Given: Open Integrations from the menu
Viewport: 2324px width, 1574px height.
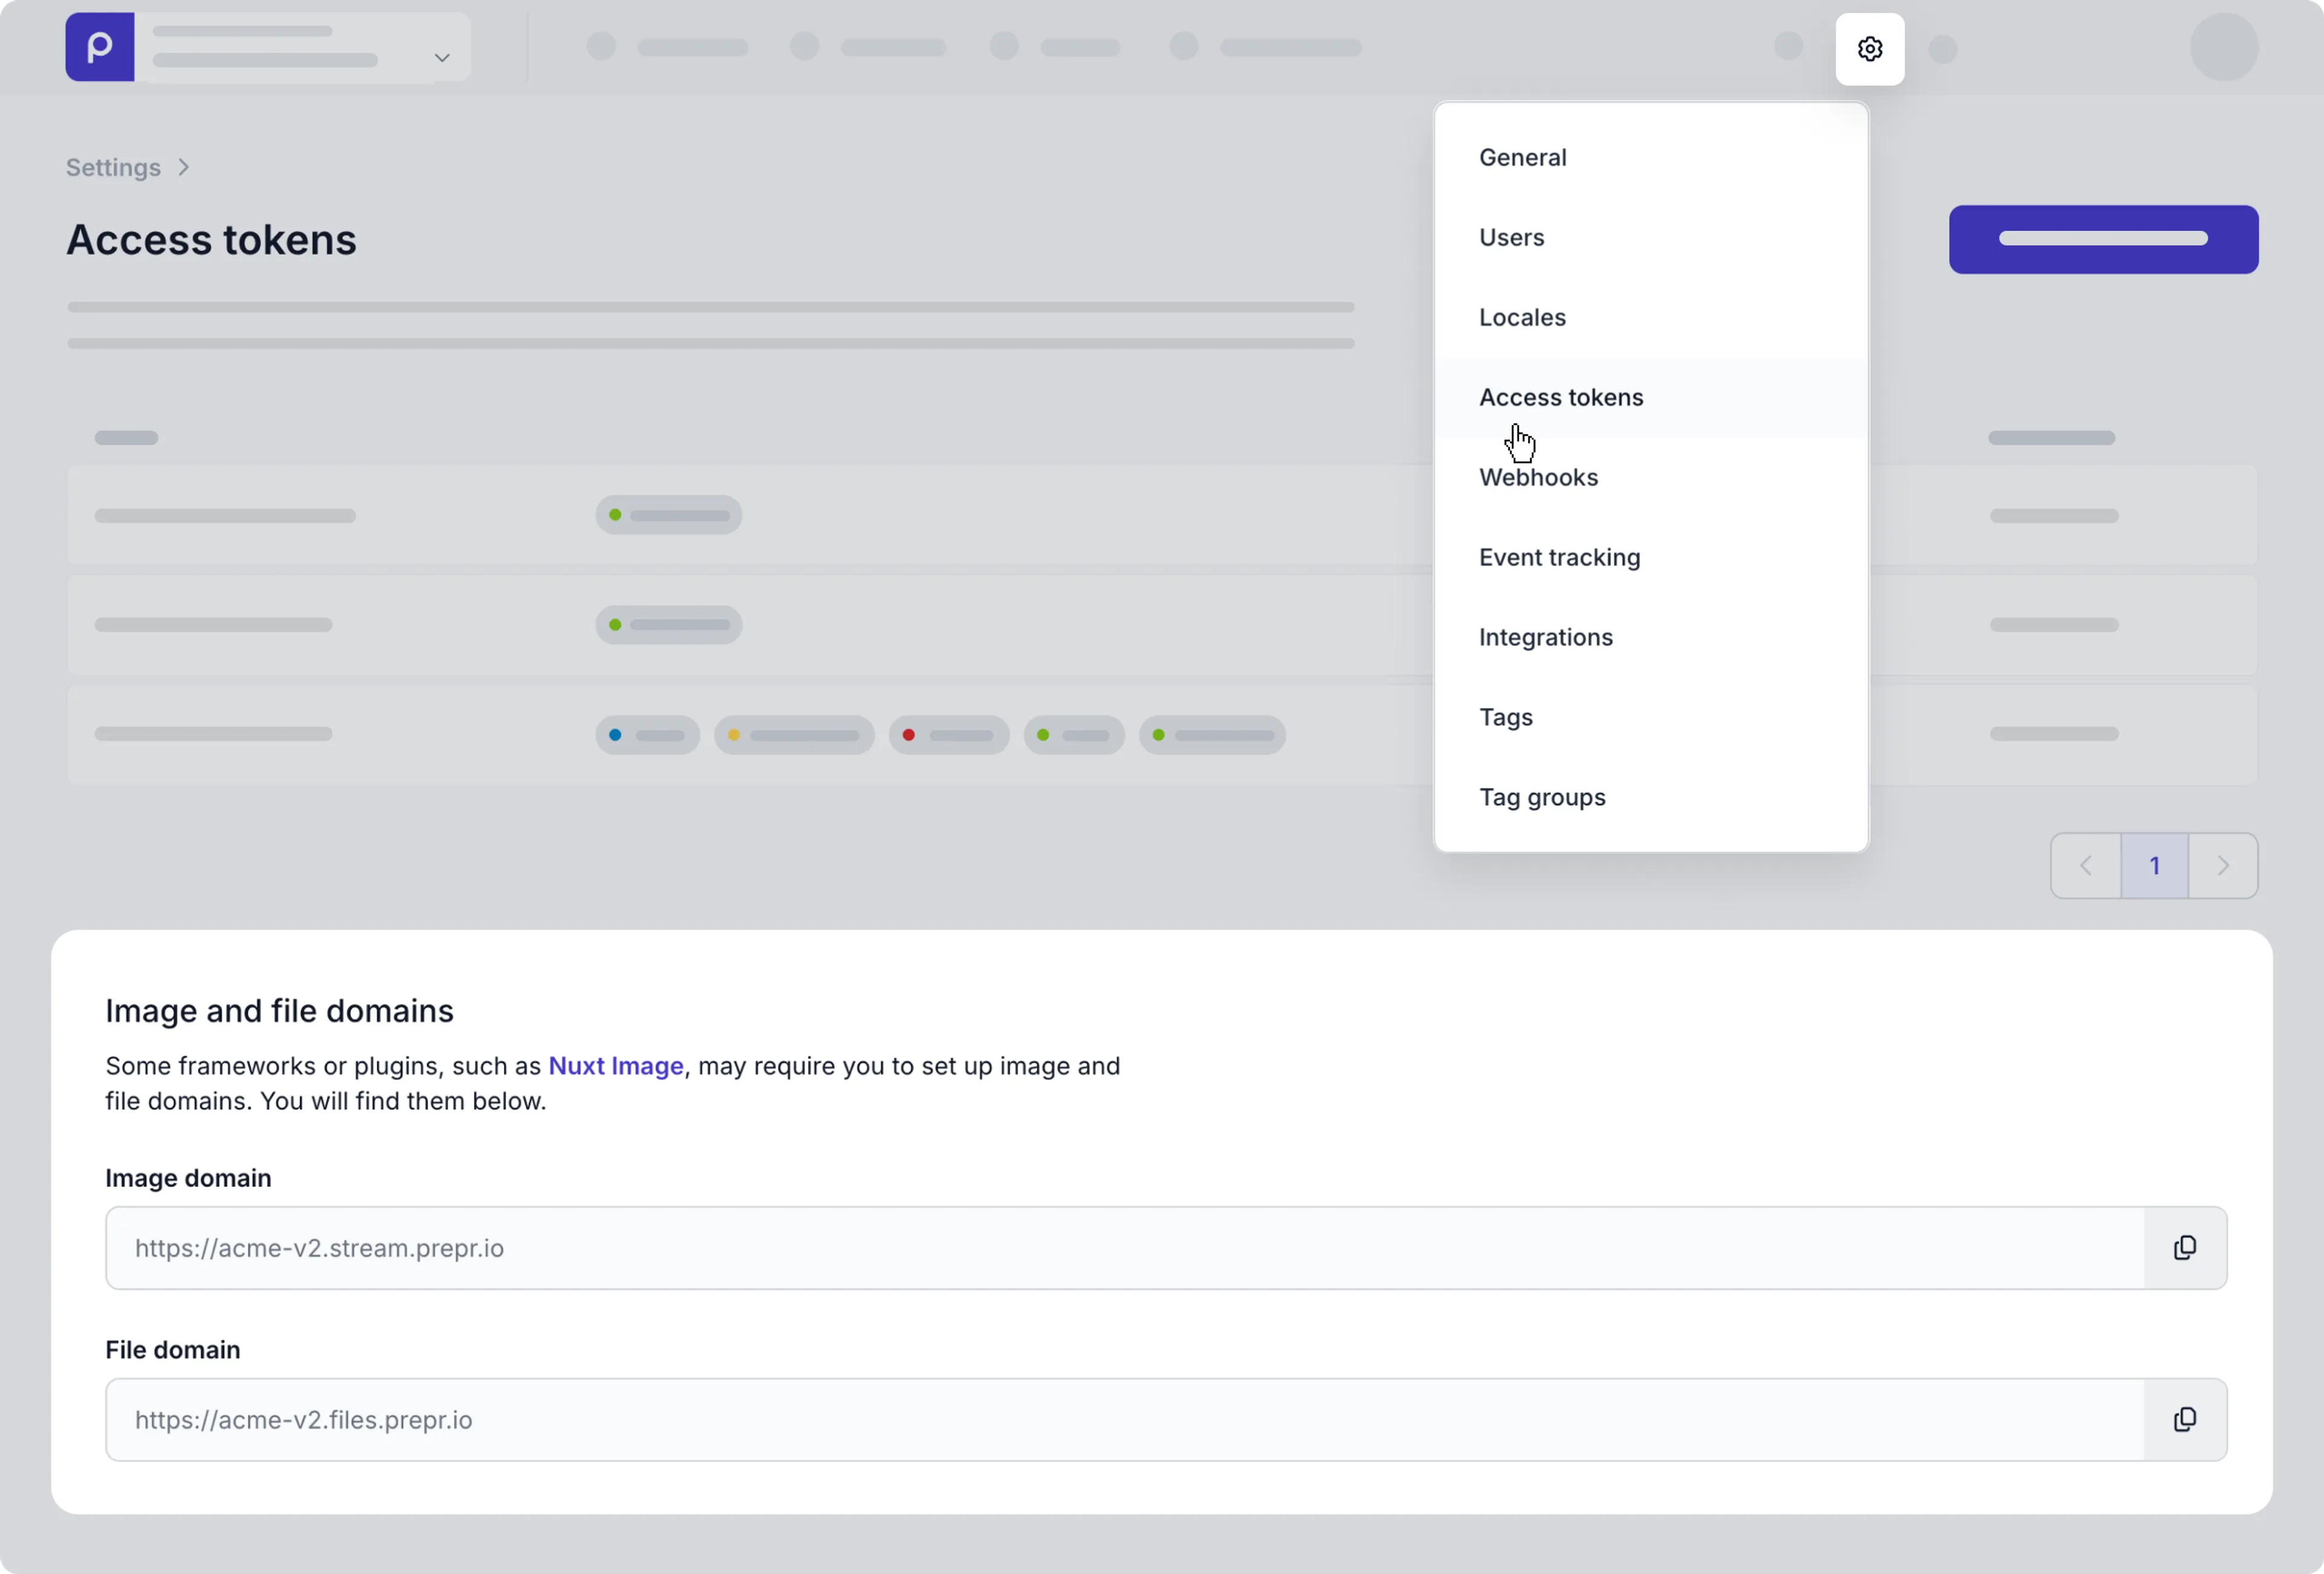Looking at the screenshot, I should 1545,637.
